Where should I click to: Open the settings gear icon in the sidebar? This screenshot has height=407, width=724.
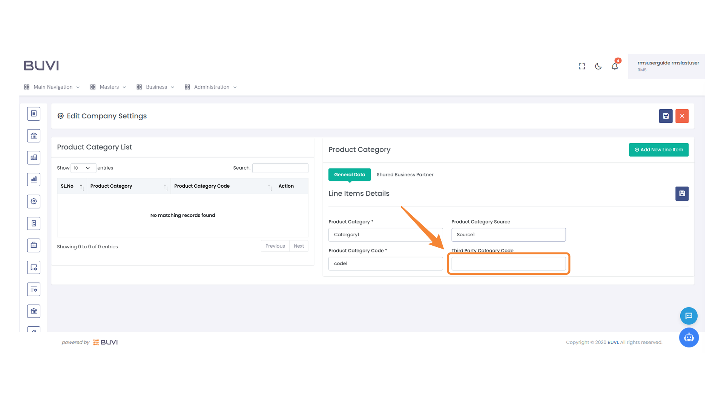coord(34,201)
